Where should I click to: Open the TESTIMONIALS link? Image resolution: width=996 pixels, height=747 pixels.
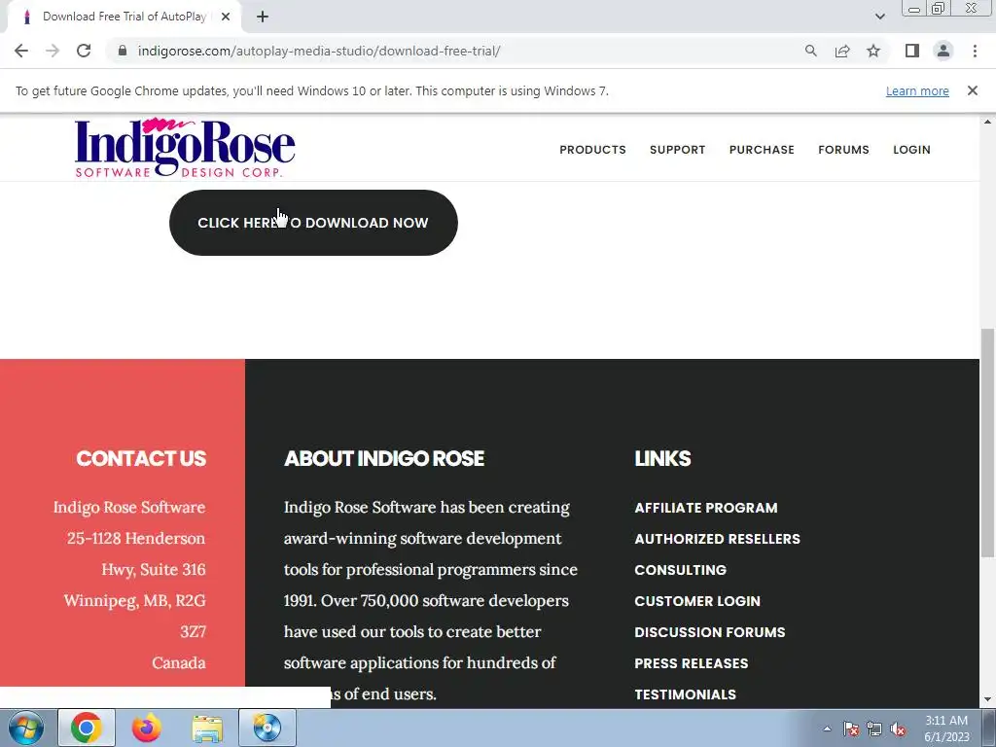(685, 694)
